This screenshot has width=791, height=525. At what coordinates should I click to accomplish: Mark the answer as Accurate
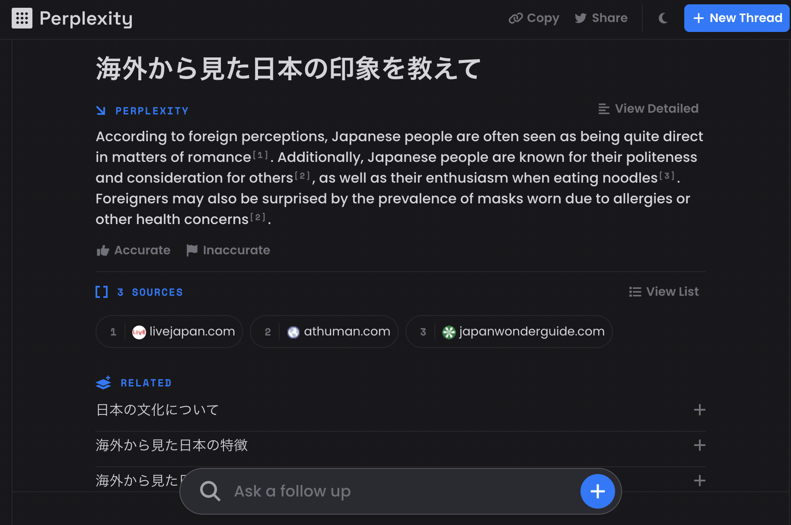coord(133,250)
